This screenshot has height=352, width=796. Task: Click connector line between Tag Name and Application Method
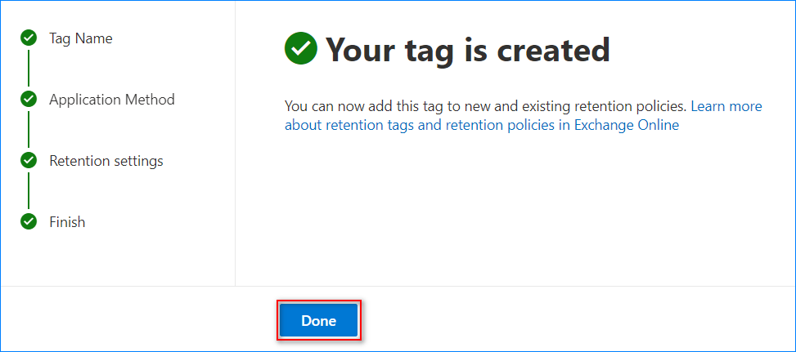pos(29,69)
